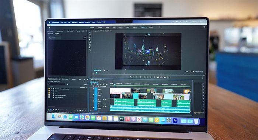Click Step Back one frame in Program monitor
This screenshot has width=258, height=140.
pos(144,77)
